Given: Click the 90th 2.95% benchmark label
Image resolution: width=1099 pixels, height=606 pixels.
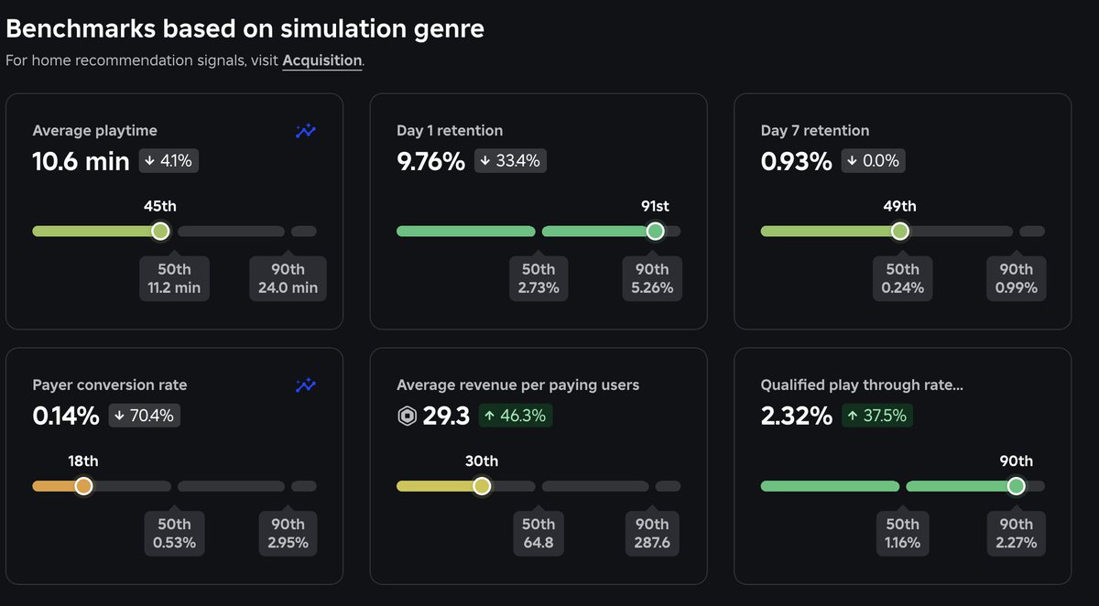Looking at the screenshot, I should pos(288,533).
